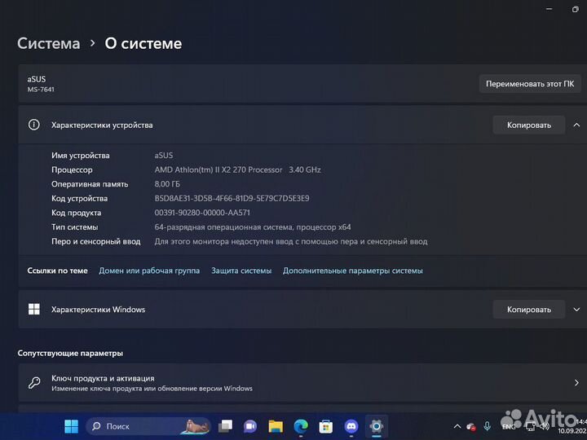The image size is (587, 440).
Task: Open the Windows Start menu
Action: (x=71, y=426)
